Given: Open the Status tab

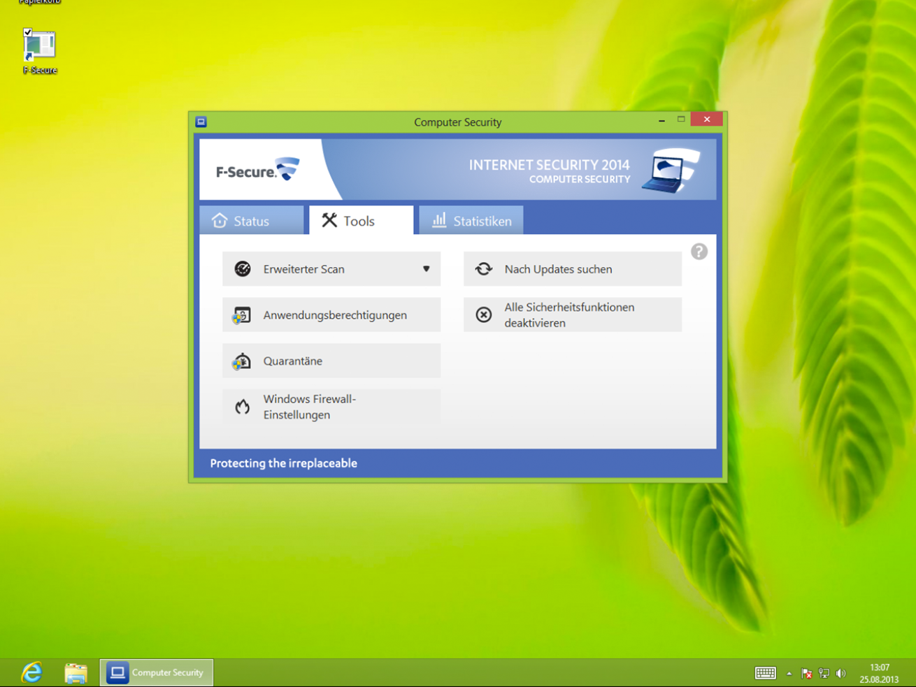Looking at the screenshot, I should (252, 220).
